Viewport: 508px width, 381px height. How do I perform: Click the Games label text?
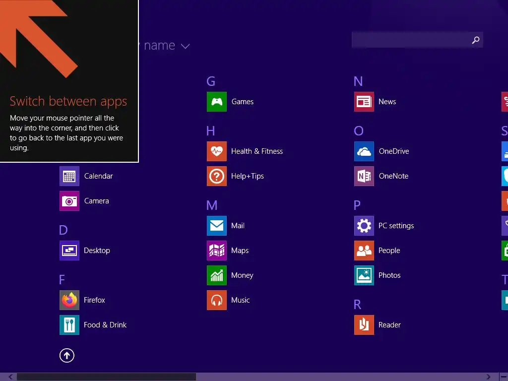[x=242, y=102]
